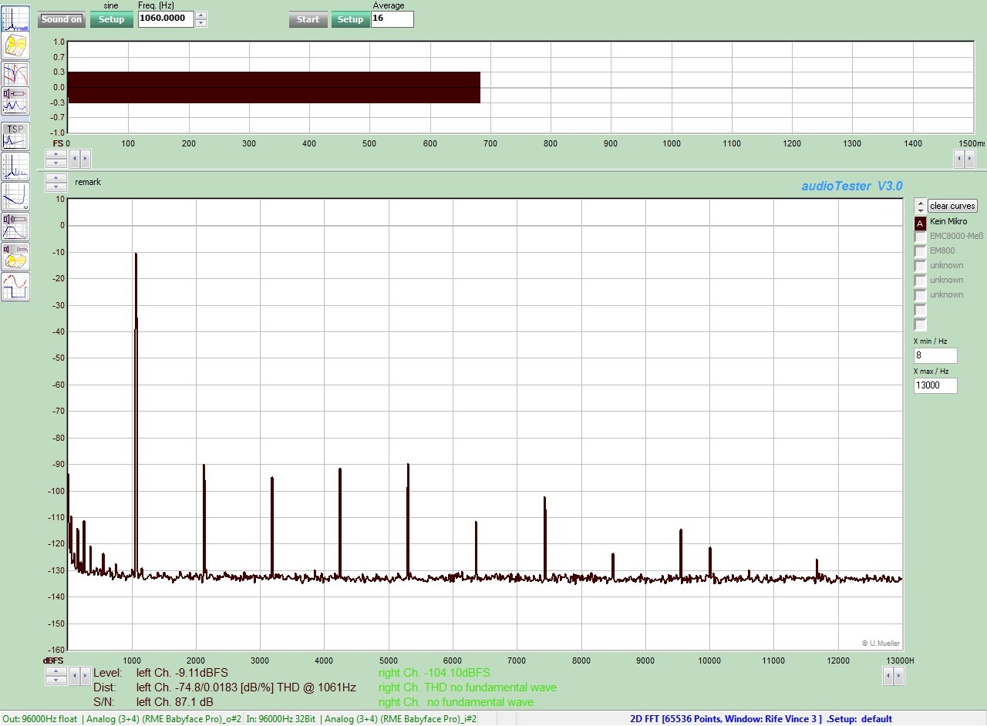Click left arrow beside the FS axis label
987x726 pixels.
coord(75,159)
